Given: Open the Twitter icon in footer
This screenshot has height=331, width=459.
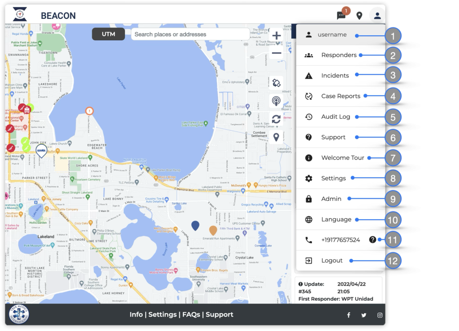Looking at the screenshot, I should [x=364, y=315].
